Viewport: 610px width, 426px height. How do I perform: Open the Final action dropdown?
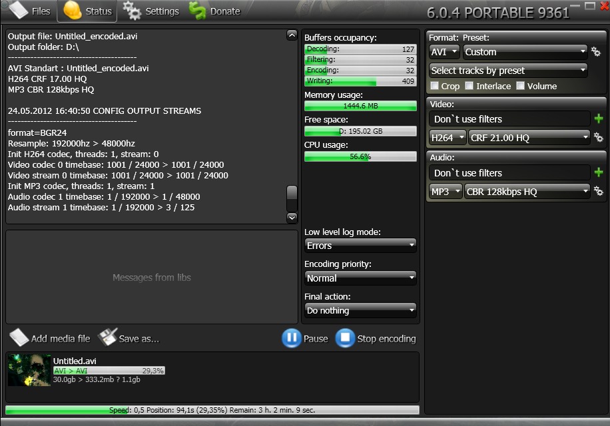click(x=360, y=311)
